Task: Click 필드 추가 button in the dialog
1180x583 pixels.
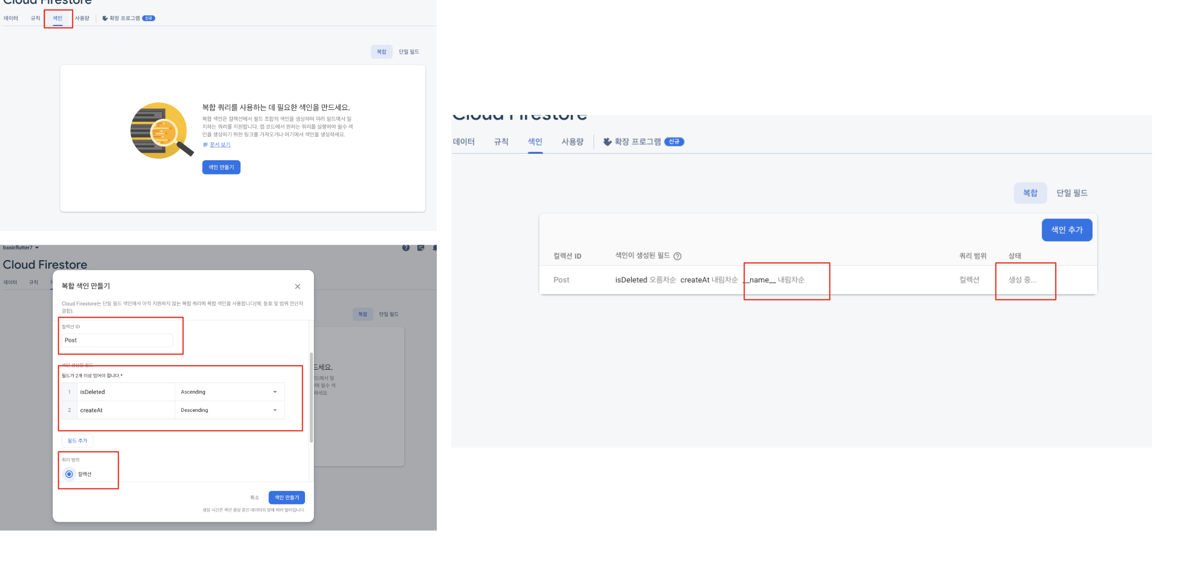Action: click(78, 441)
